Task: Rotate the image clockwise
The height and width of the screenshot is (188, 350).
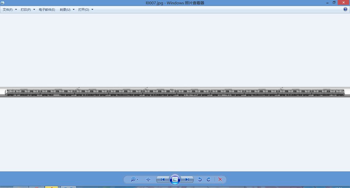Action: 209,179
